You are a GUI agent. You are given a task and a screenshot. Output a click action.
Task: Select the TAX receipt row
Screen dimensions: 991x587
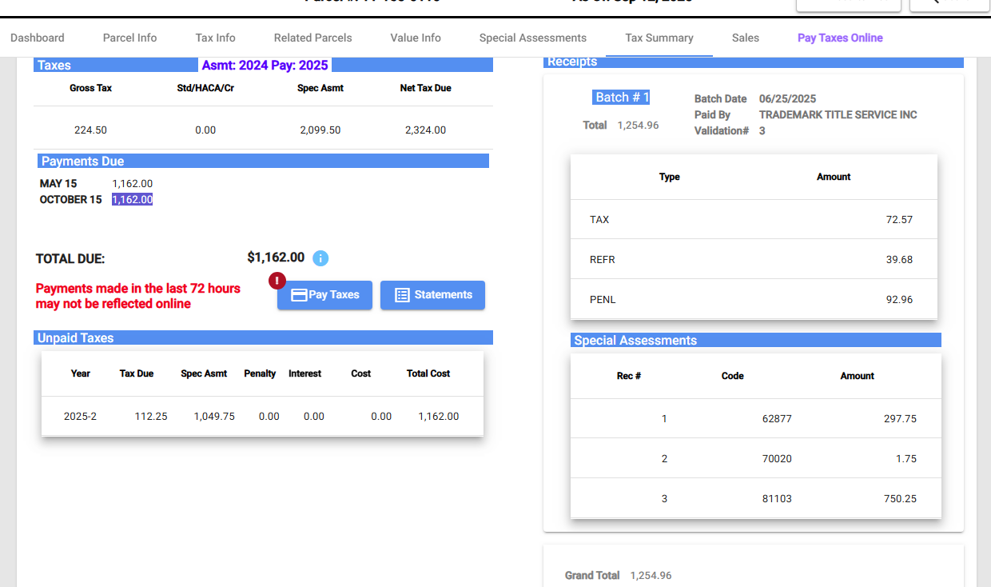753,219
